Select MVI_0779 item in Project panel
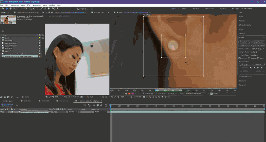The width and height of the screenshot is (266, 142). point(9,51)
